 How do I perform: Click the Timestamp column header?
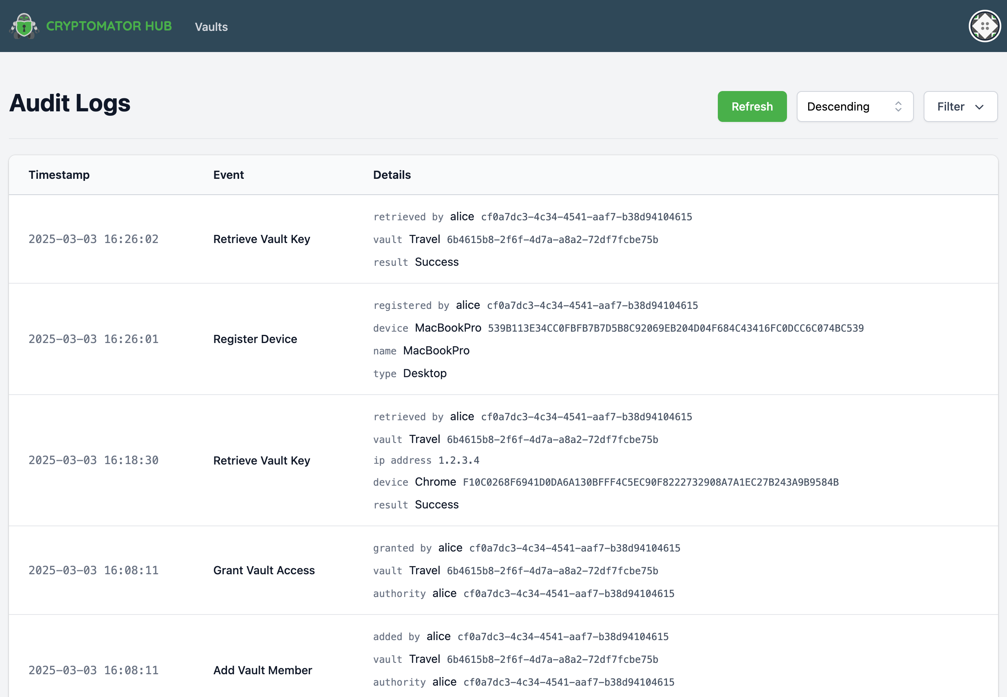click(59, 175)
